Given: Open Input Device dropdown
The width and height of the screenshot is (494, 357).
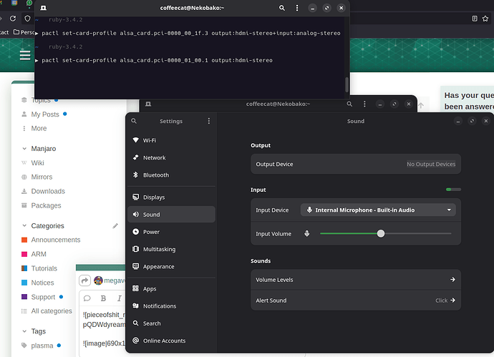Looking at the screenshot, I should coord(378,210).
